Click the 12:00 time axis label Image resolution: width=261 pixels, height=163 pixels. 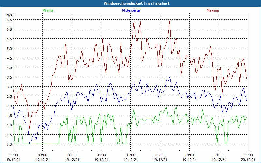[131, 155]
